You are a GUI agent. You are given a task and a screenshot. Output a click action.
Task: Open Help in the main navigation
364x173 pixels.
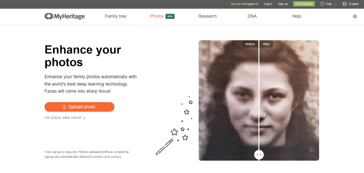pyautogui.click(x=296, y=16)
